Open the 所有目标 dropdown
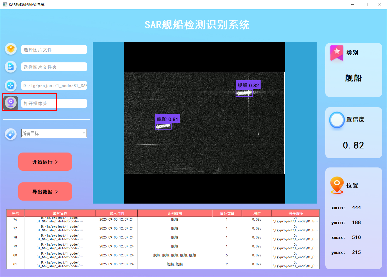The width and height of the screenshot is (387, 277). click(x=54, y=133)
